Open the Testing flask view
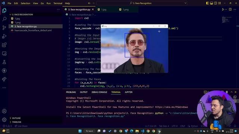 [x=4, y=62]
